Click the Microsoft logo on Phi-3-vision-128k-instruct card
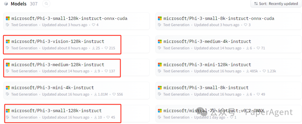This screenshot has width=302, height=124. [x=8, y=42]
